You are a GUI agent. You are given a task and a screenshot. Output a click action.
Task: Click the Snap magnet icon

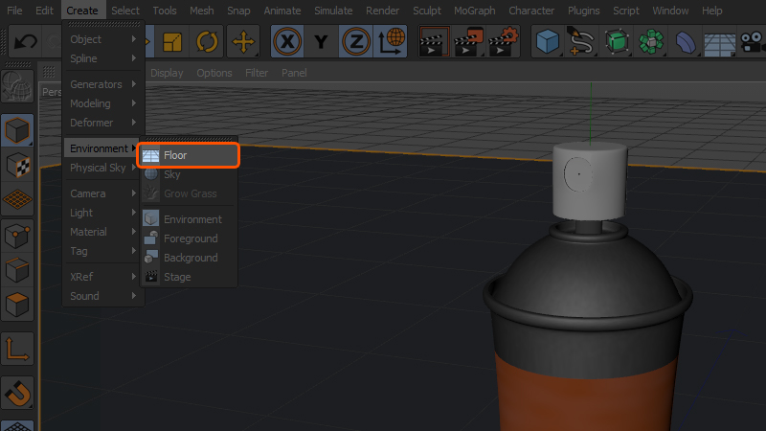(x=18, y=391)
